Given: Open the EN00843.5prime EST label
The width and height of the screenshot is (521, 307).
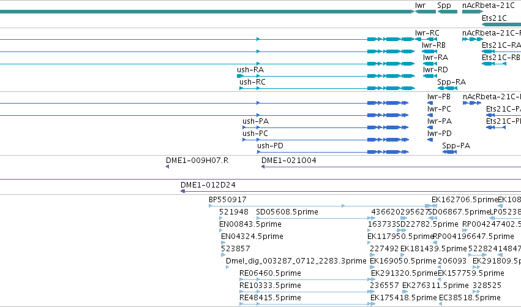Looking at the screenshot, I should coord(250,224).
